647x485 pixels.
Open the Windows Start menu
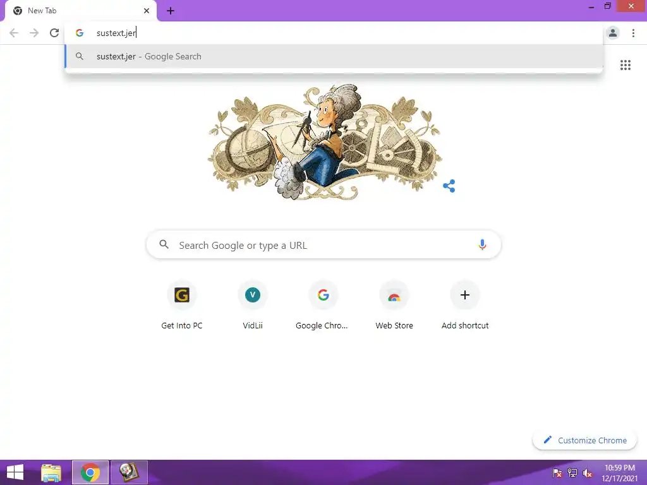15,472
